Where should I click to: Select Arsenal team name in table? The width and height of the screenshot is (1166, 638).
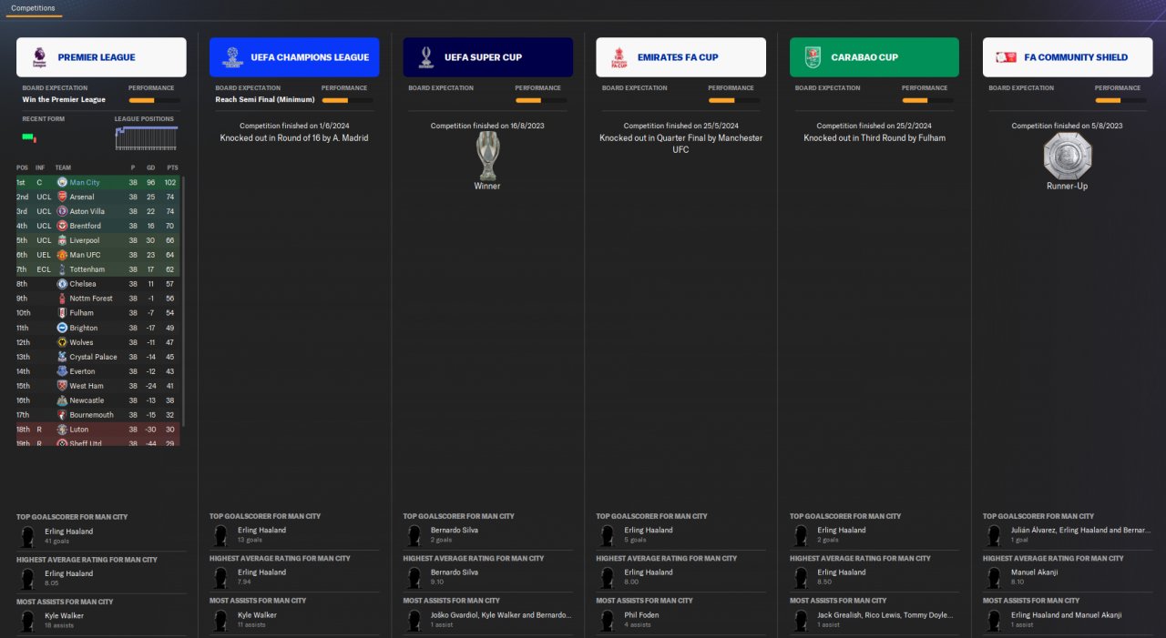(x=82, y=197)
